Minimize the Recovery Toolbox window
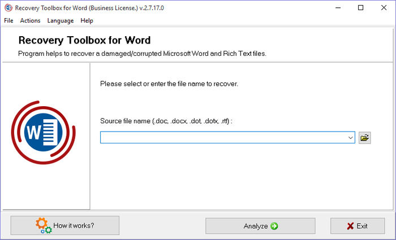 tap(338, 8)
